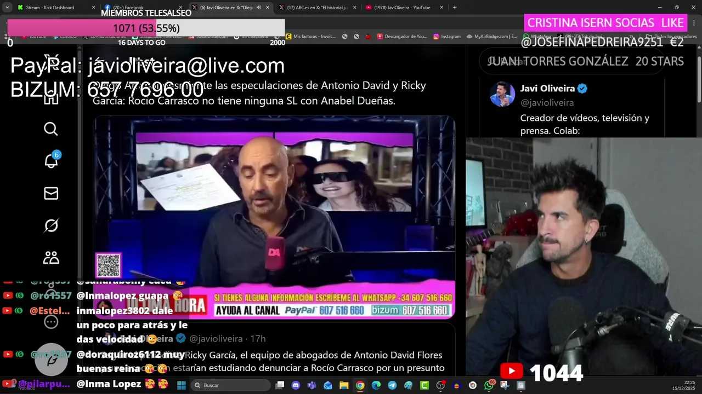Open the Instagram bookmark
Viewport: 702px width, 394px height.
point(447,37)
